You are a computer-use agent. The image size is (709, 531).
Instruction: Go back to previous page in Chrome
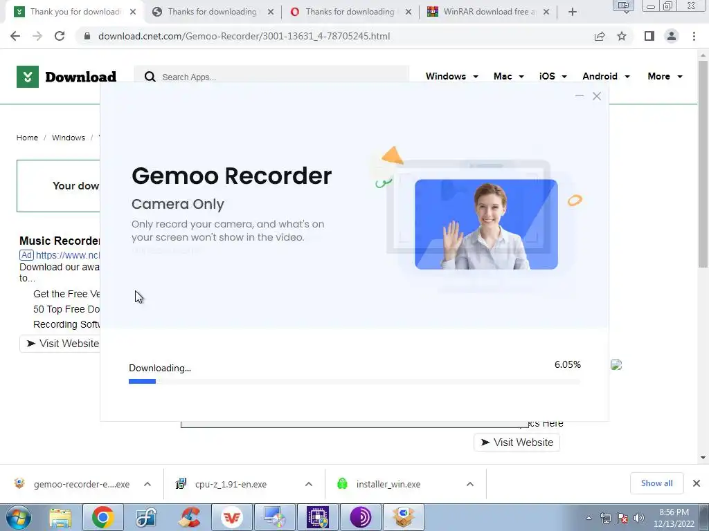[x=15, y=36]
